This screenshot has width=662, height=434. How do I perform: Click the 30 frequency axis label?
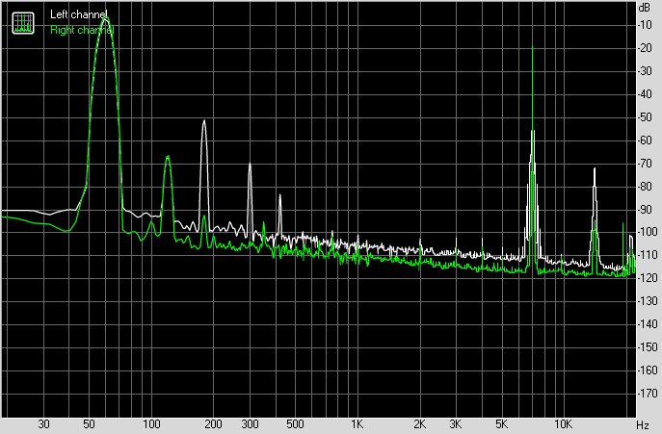(x=44, y=424)
